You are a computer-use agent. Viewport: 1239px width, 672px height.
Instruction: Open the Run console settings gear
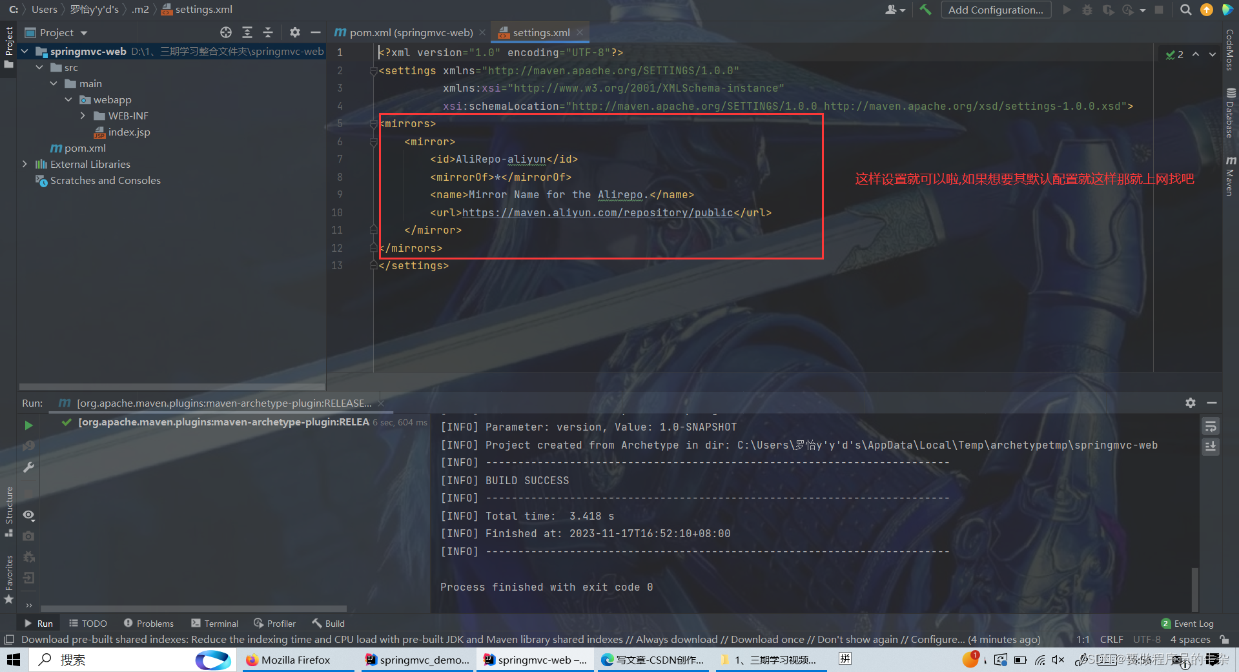pyautogui.click(x=1190, y=403)
